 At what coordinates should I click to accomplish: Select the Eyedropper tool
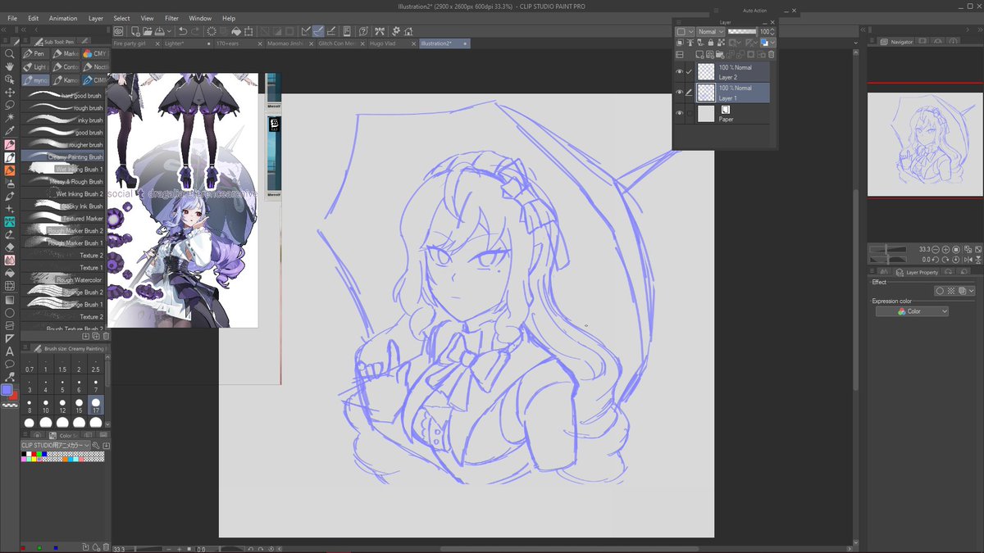click(10, 131)
